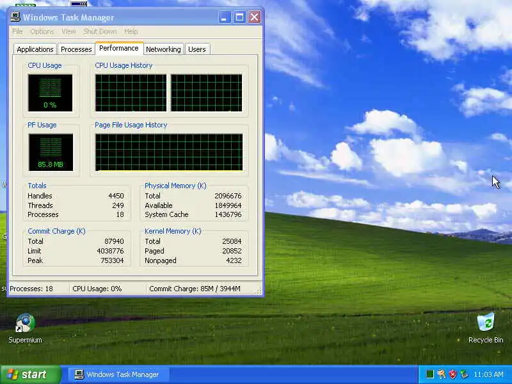Screen dimensions: 512x384
Task: Open the View menu
Action: [68, 31]
